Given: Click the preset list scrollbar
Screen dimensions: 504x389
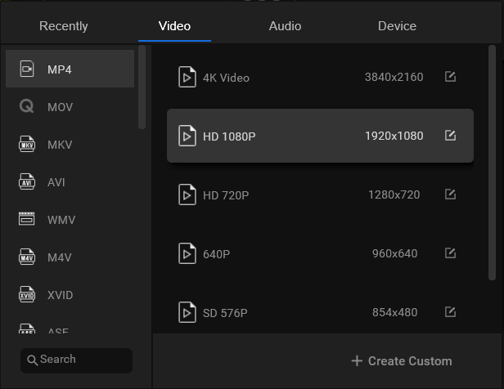Looking at the screenshot, I should click(x=492, y=163).
